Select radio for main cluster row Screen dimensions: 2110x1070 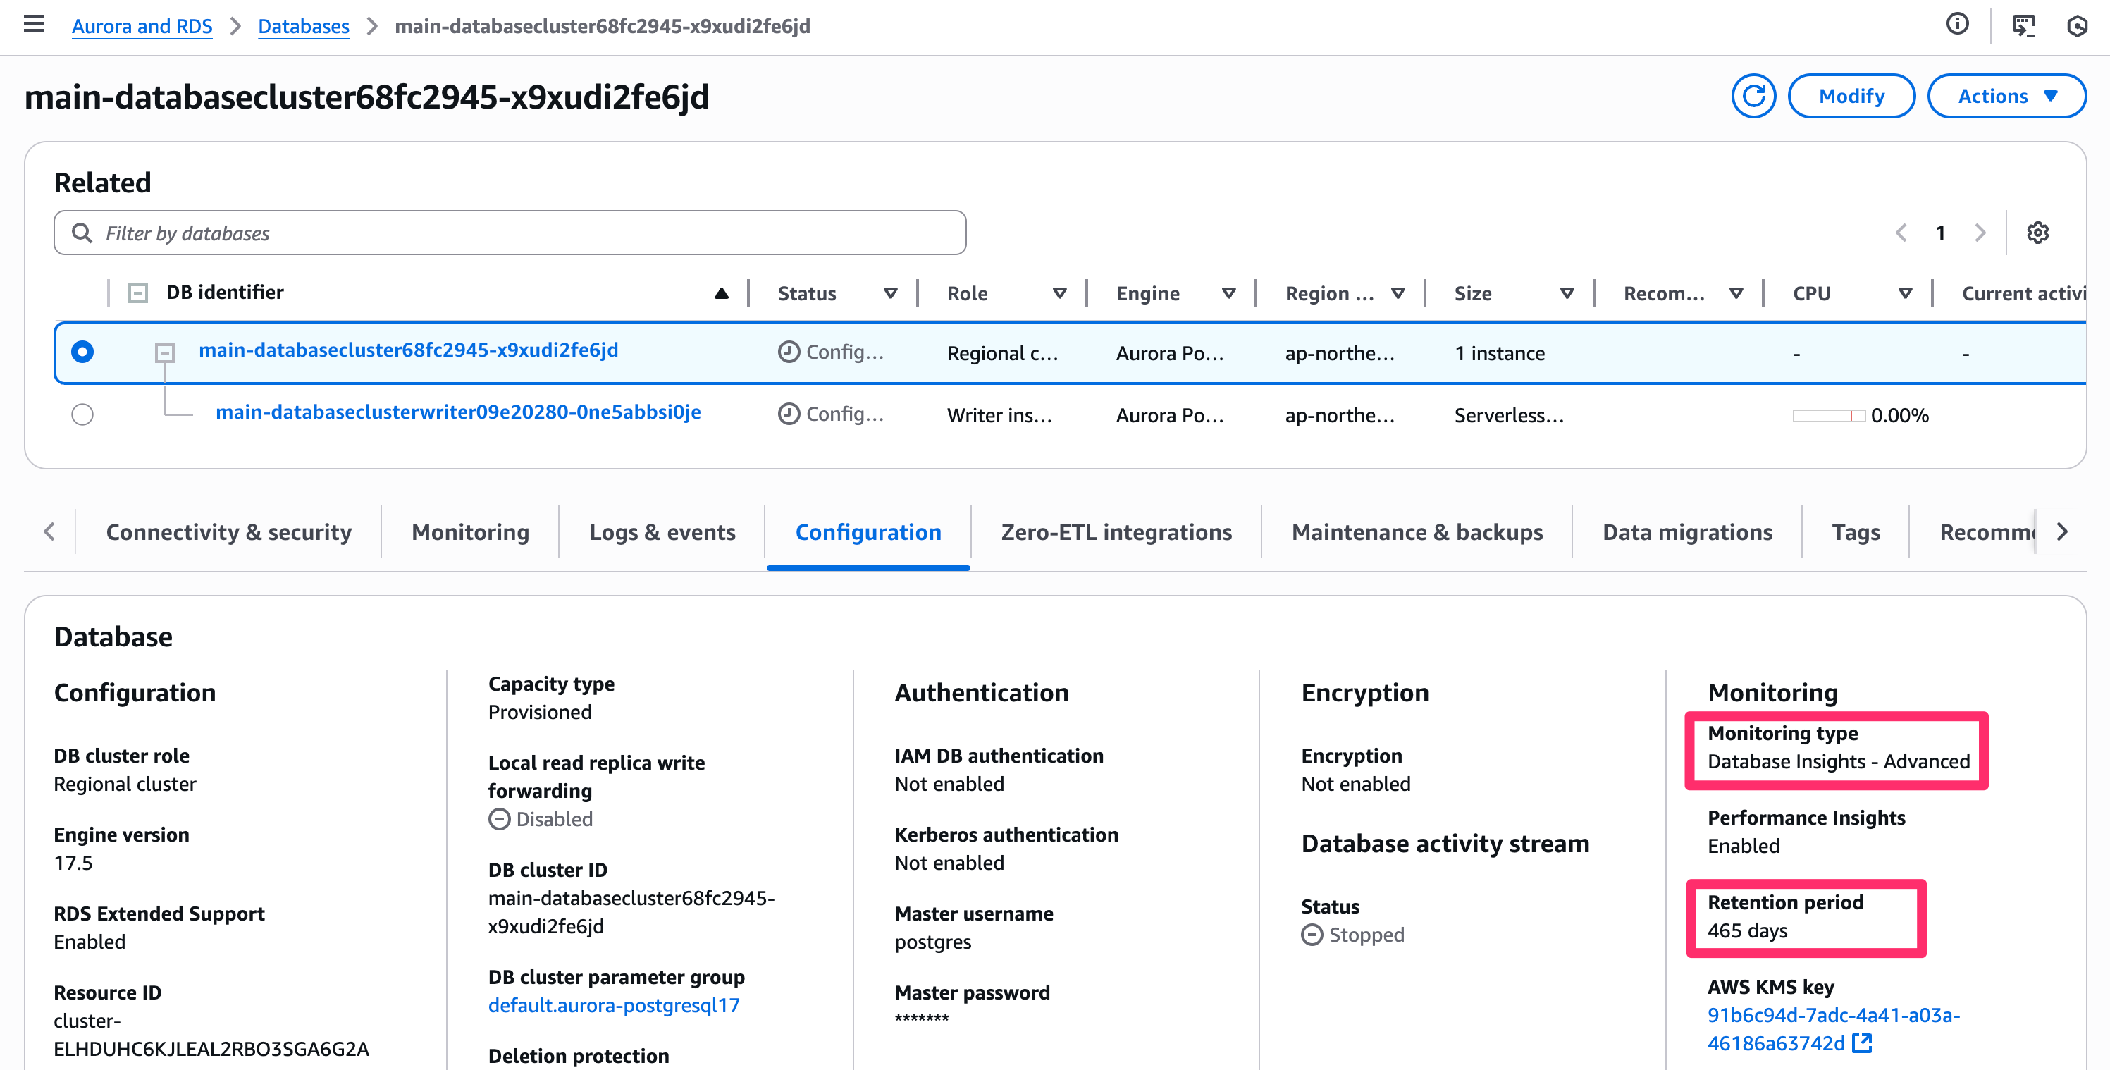click(x=82, y=352)
